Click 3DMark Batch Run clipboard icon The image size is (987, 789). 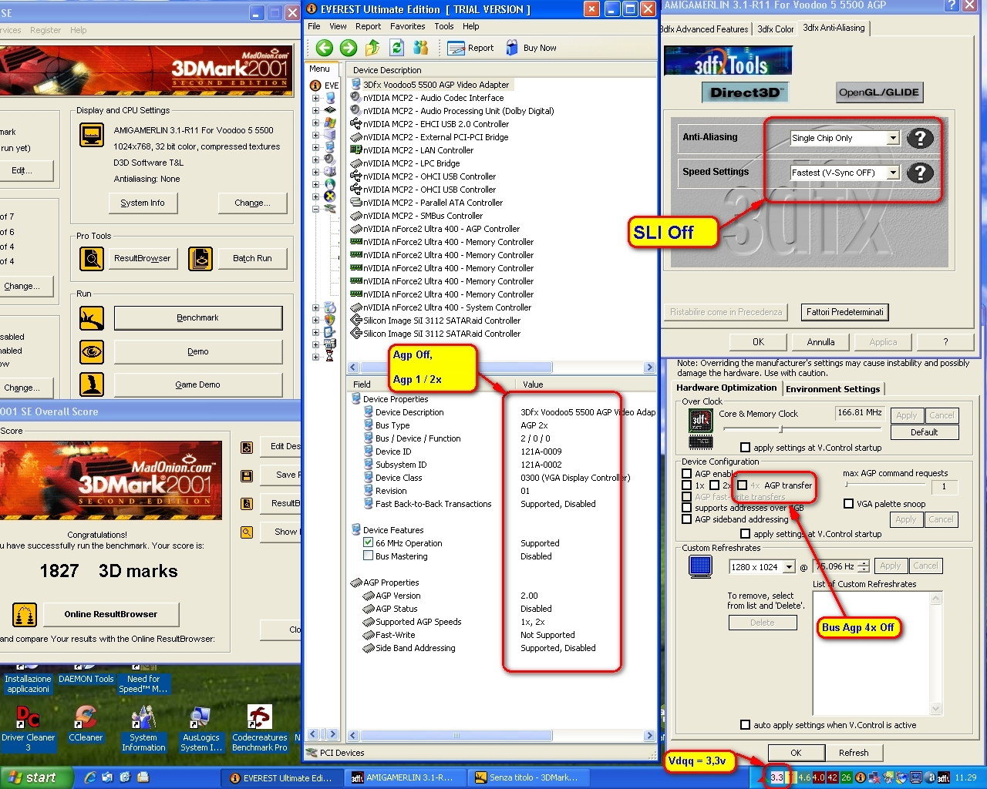200,259
